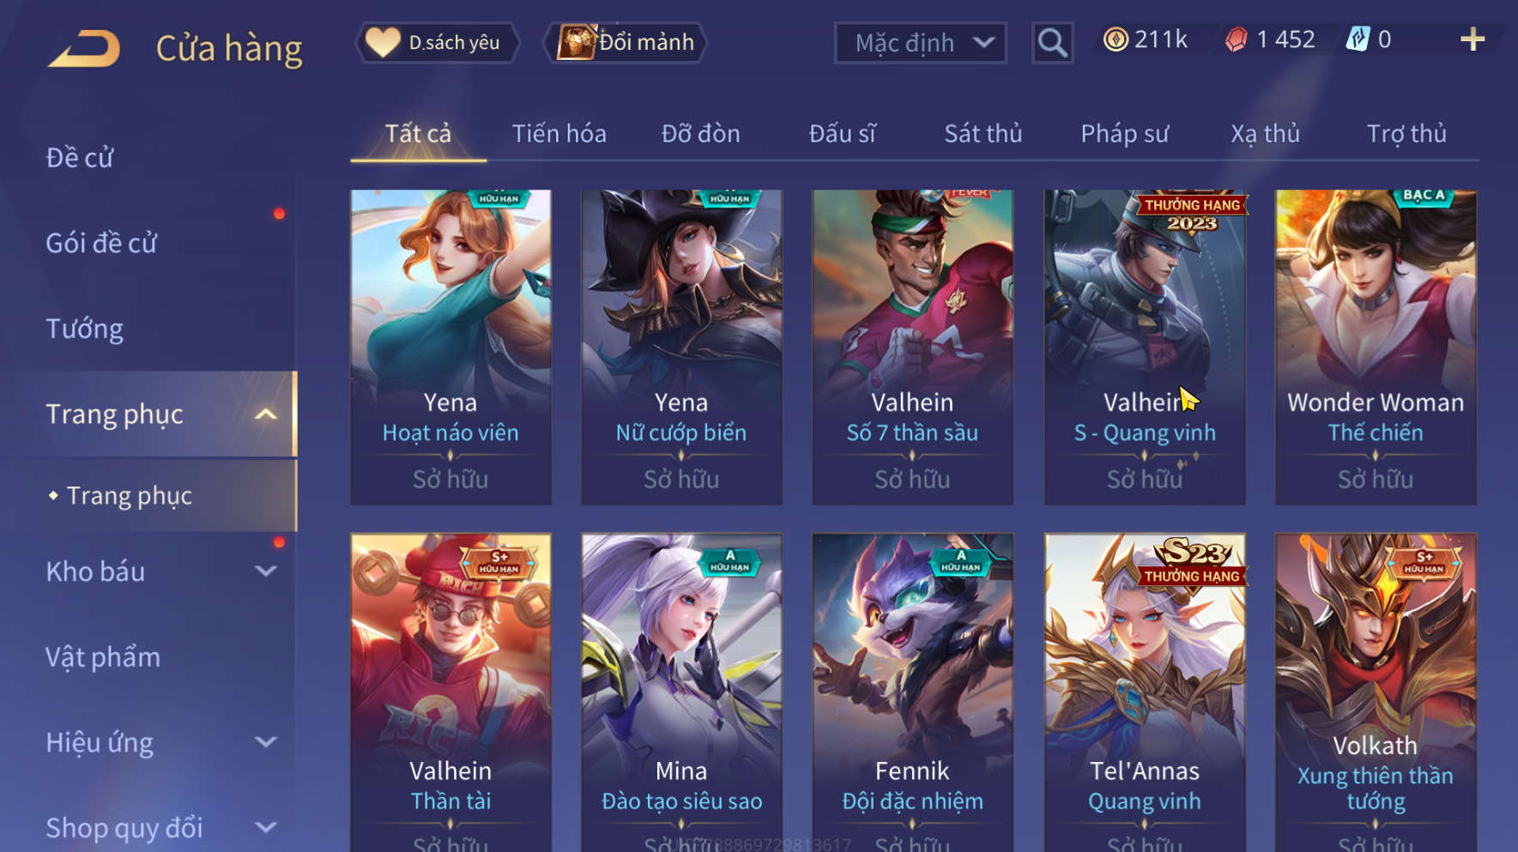This screenshot has height=852, width=1518.
Task: Expand the Hiệu ứng sidebar section
Action: [266, 742]
